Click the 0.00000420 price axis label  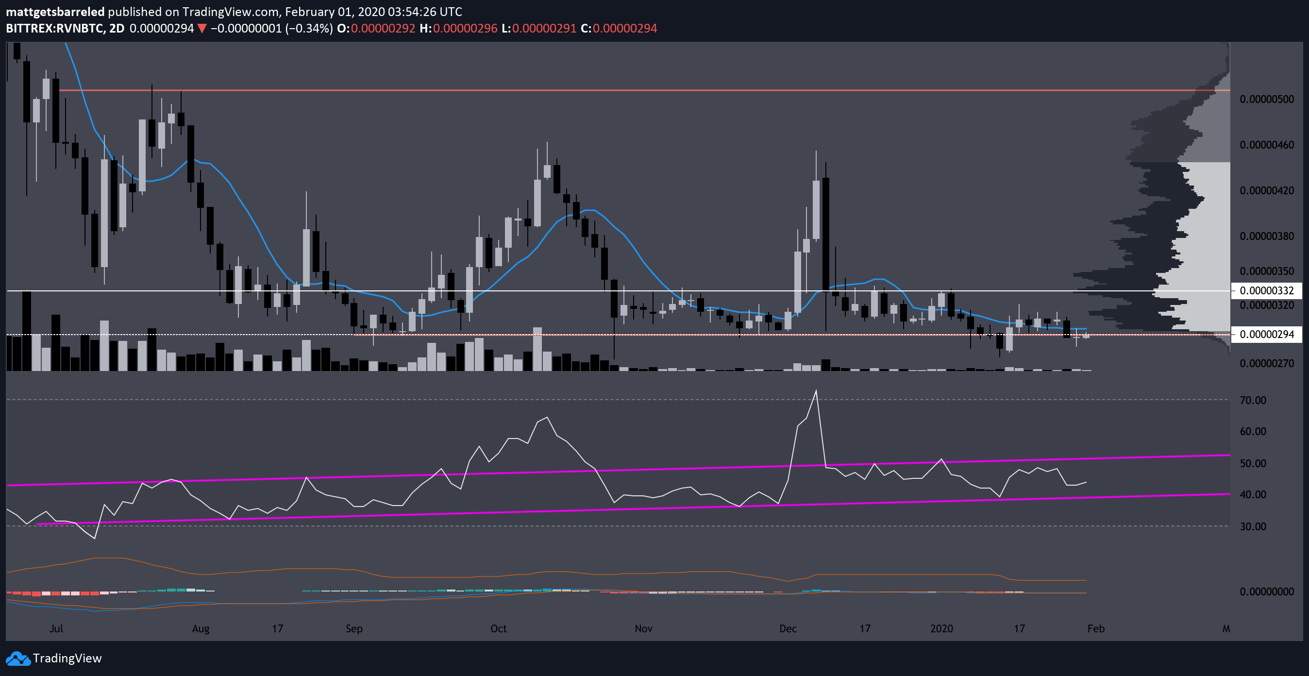1267,190
